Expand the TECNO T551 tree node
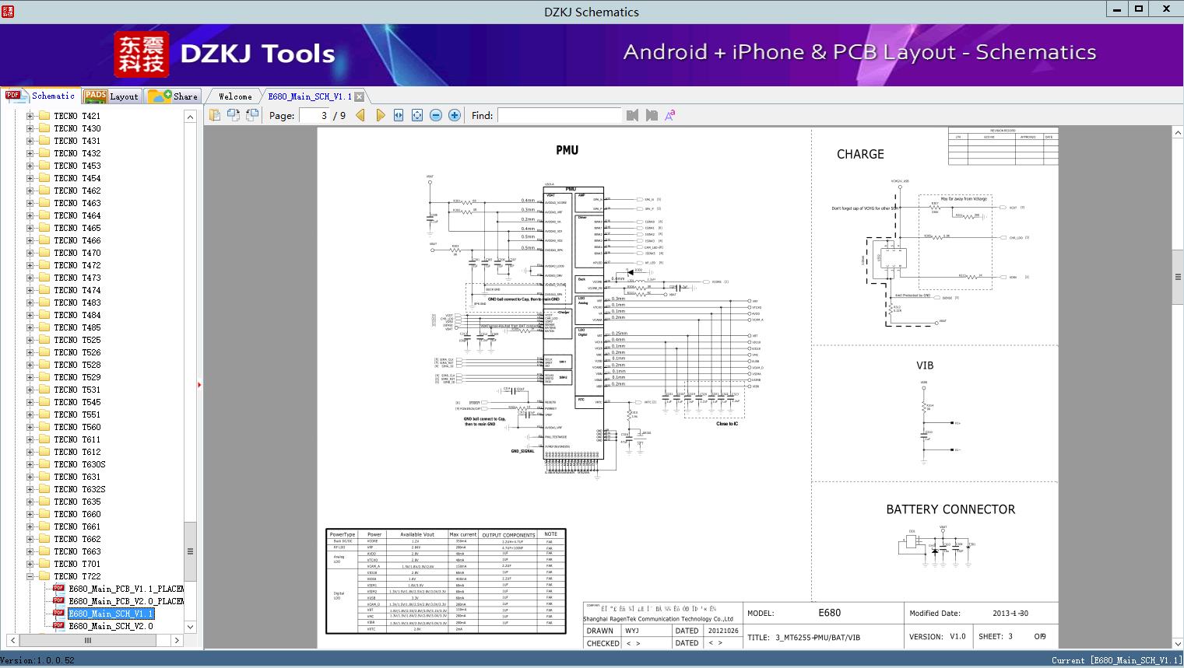 [30, 414]
